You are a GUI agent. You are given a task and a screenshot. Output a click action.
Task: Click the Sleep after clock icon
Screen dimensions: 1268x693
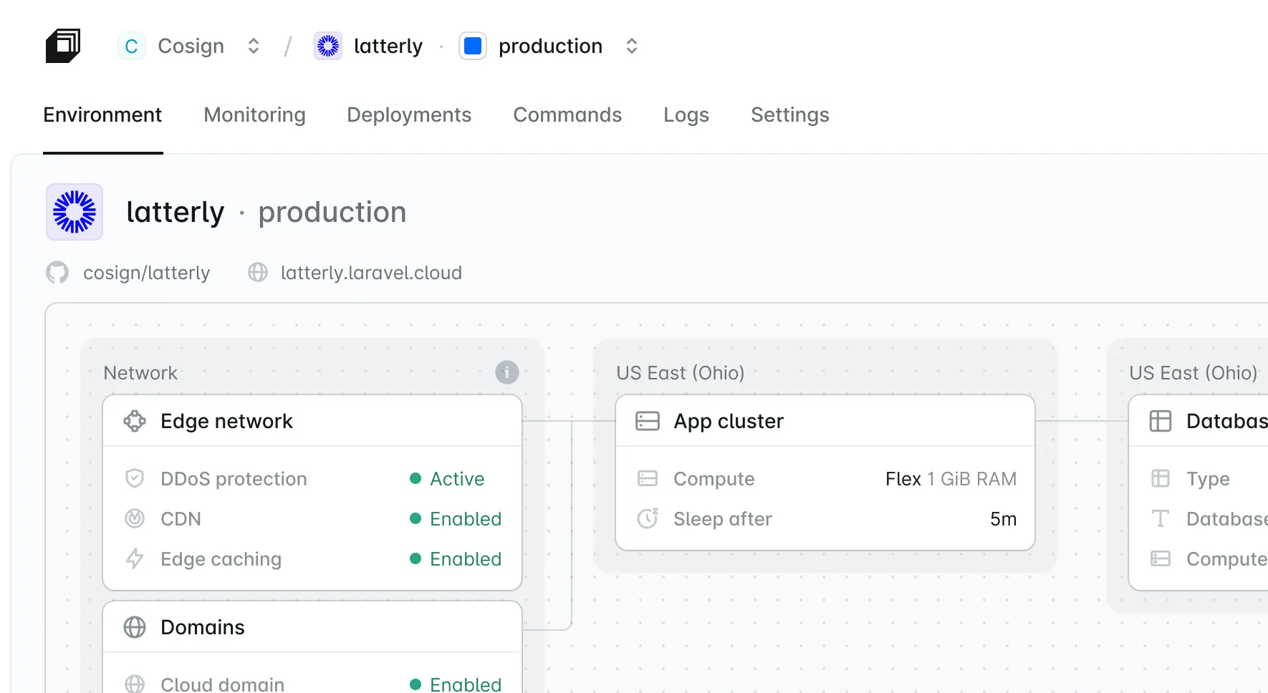point(648,518)
